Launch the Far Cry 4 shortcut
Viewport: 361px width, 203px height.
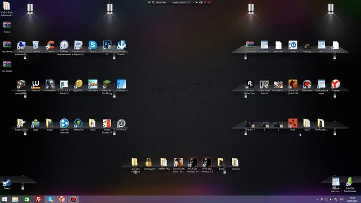pos(336,45)
